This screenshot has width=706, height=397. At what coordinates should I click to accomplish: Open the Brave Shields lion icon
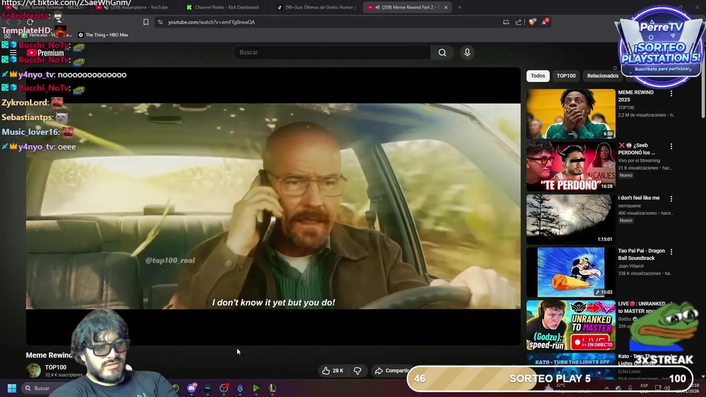(532, 22)
